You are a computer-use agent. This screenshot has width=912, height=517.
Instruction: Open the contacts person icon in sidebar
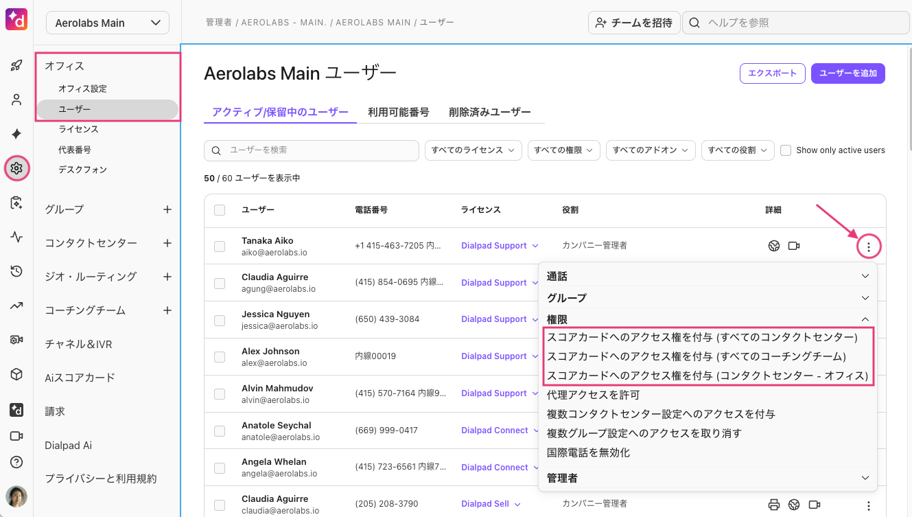click(16, 100)
